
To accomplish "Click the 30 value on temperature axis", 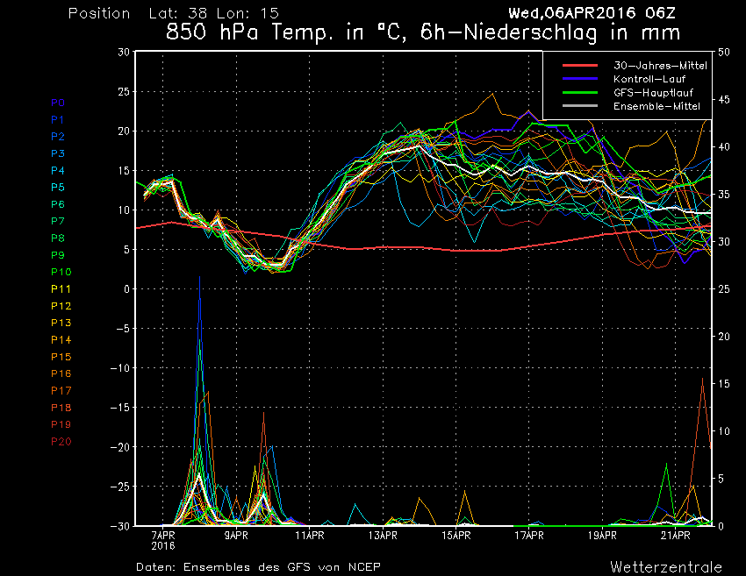I will 124,52.
